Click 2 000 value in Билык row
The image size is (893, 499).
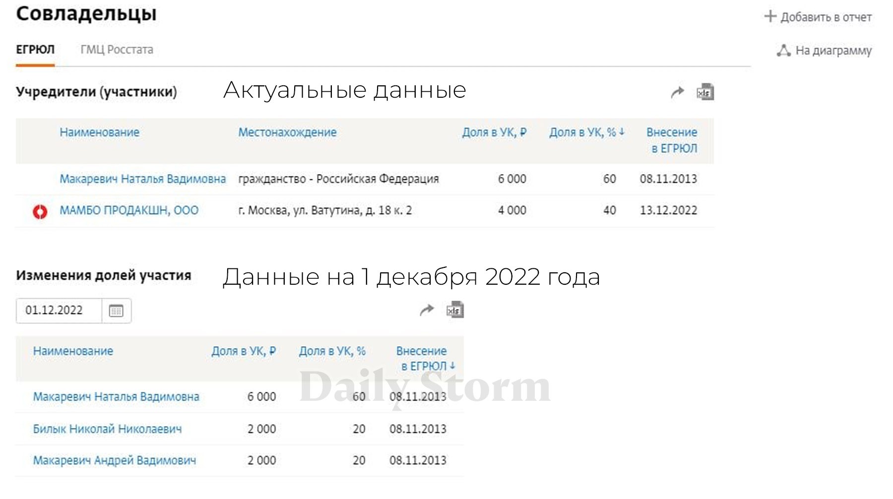coord(261,429)
